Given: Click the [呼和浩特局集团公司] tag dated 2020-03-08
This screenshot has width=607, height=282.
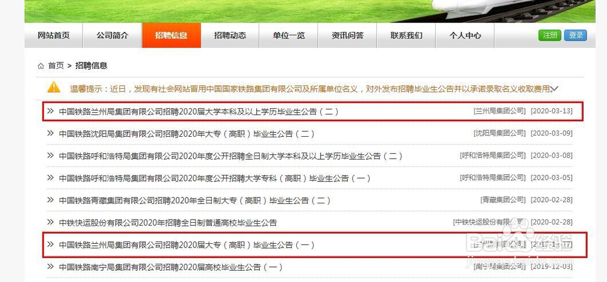Looking at the screenshot, I should click(x=493, y=156).
